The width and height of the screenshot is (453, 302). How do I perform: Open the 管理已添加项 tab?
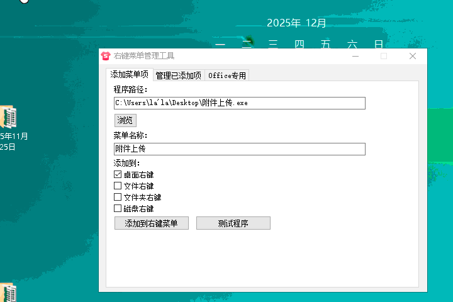179,75
